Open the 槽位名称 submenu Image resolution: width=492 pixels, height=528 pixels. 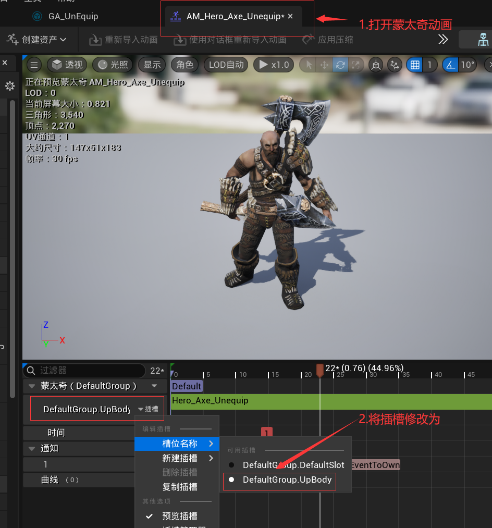point(177,444)
